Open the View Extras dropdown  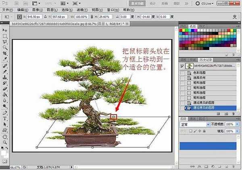pos(36,3)
